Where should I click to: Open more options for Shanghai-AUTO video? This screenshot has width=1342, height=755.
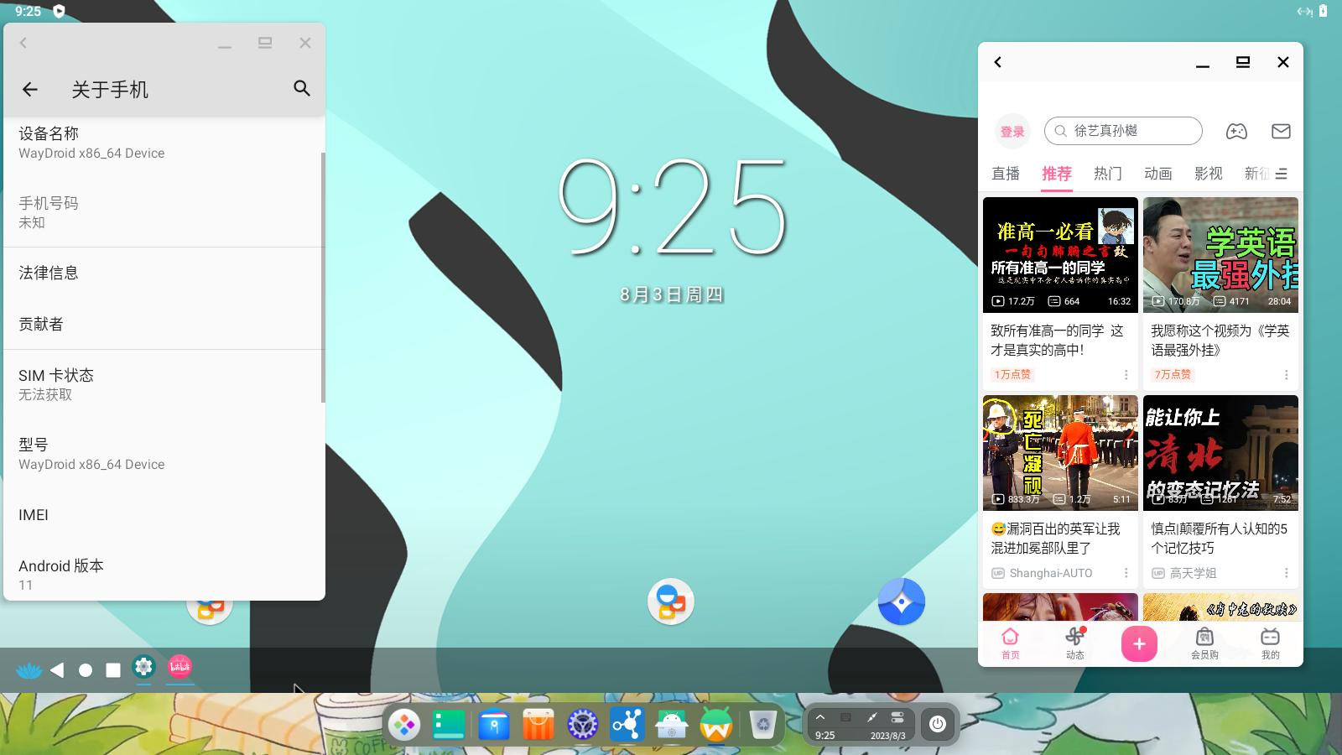coord(1126,573)
